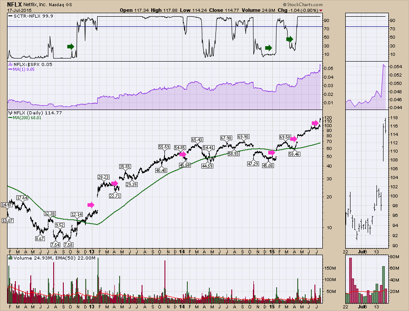Click the 67.98 high price label
The image size is (409, 311).
[x=226, y=138]
